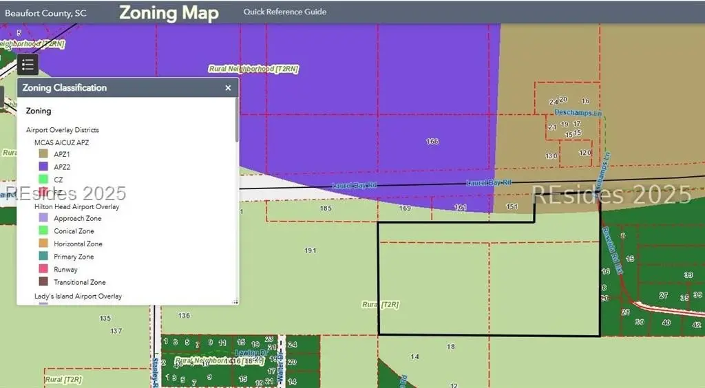This screenshot has height=388, width=705.
Task: Click the Runway pink legend swatch
Action: click(43, 269)
